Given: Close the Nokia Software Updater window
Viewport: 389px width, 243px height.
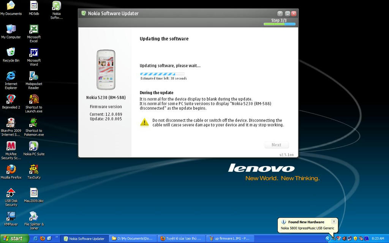Looking at the screenshot, I should coord(294,13).
